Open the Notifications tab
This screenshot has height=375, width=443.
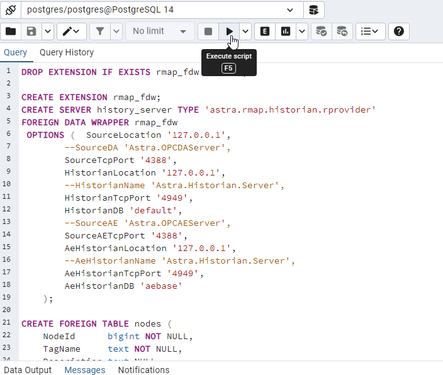[x=143, y=370]
